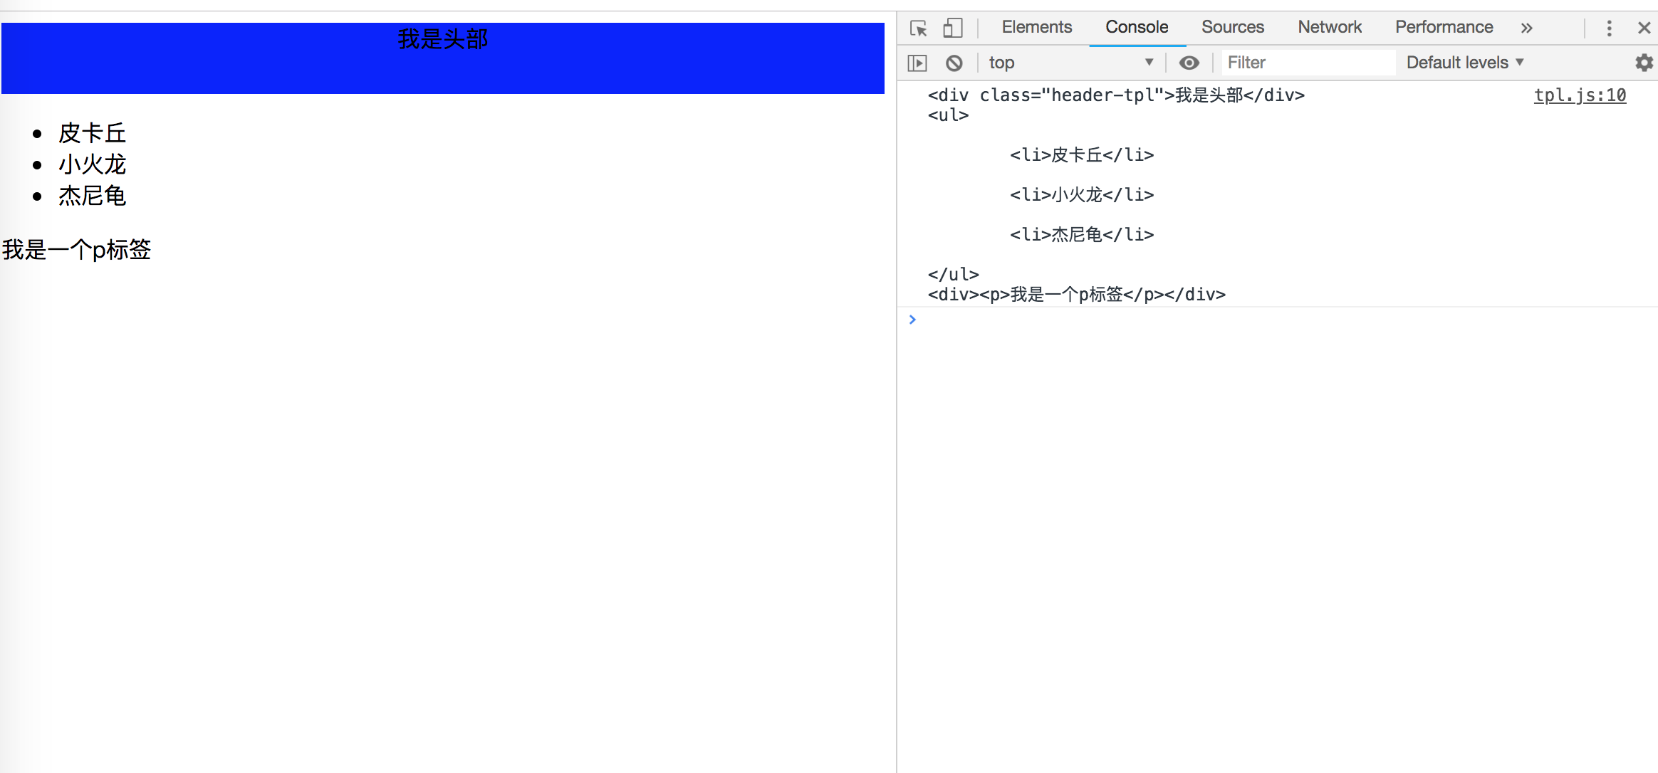Screen dimensions: 1658x773
Task: Click the inspect element cursor icon
Action: (920, 26)
